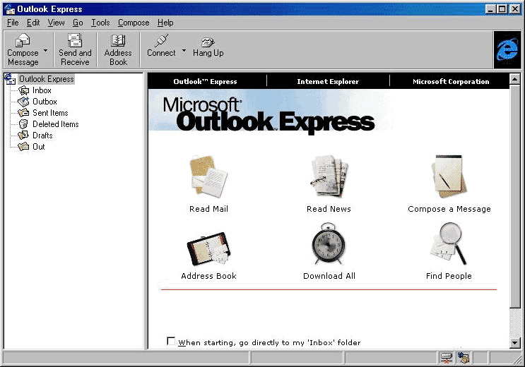
Task: Open the Drafts folder in the tree
Action: (42, 136)
